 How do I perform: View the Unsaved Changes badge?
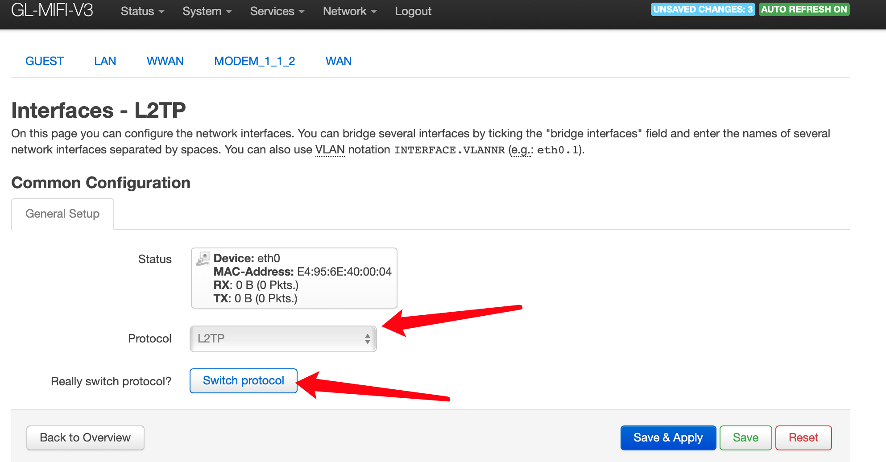tap(703, 9)
